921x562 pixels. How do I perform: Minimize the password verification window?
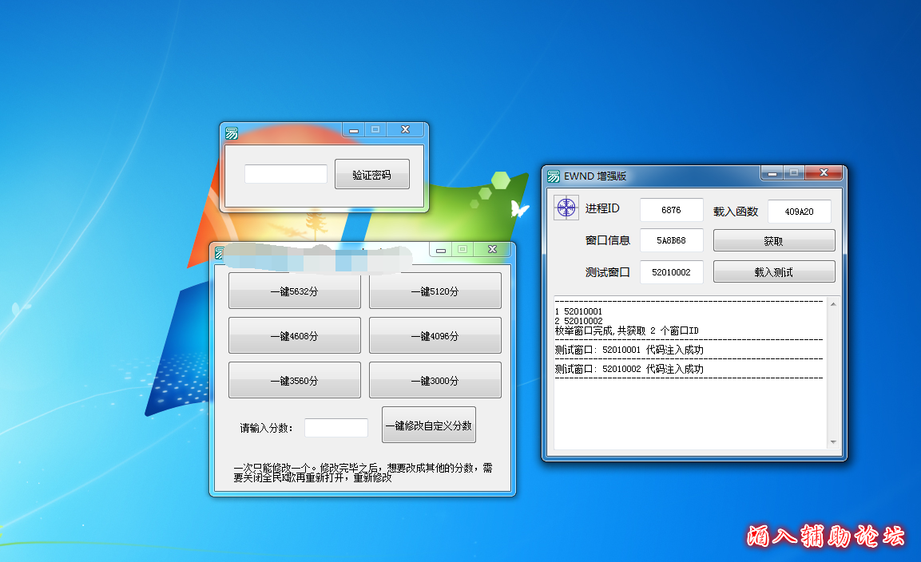coord(354,130)
